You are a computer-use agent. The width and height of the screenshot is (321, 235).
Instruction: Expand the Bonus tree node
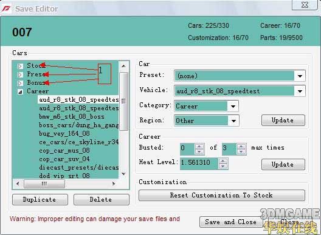(x=20, y=83)
